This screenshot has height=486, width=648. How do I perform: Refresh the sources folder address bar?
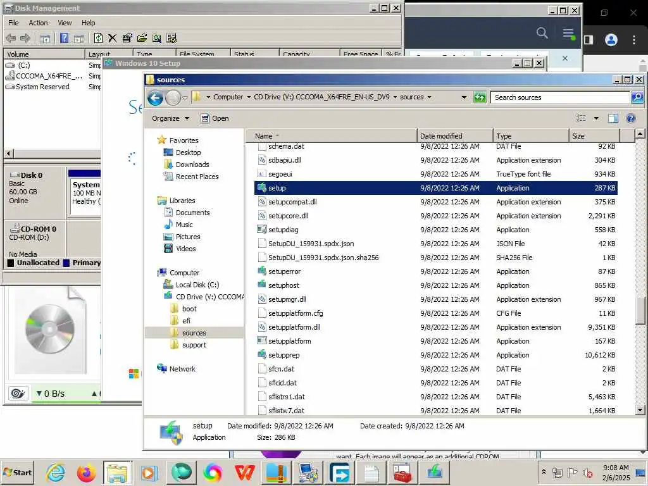pos(480,97)
